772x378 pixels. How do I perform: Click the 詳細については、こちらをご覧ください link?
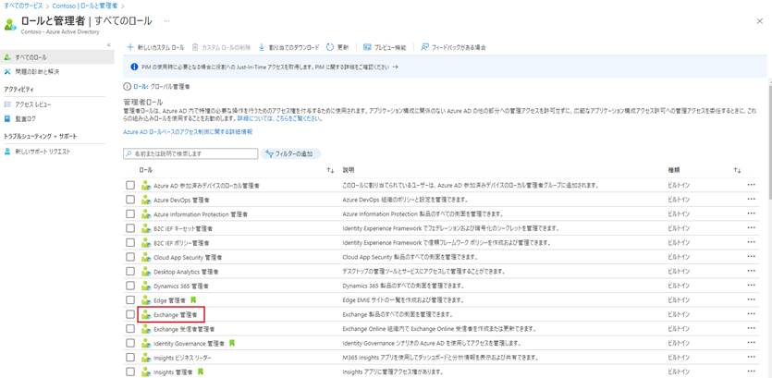coord(279,118)
